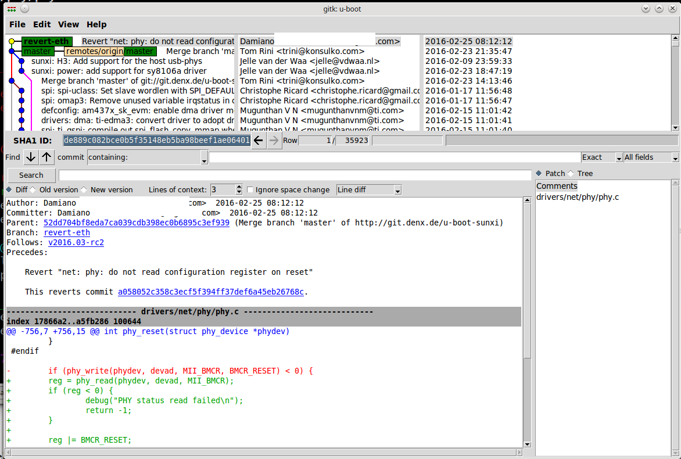Click the total row count 35923

pyautogui.click(x=352, y=140)
